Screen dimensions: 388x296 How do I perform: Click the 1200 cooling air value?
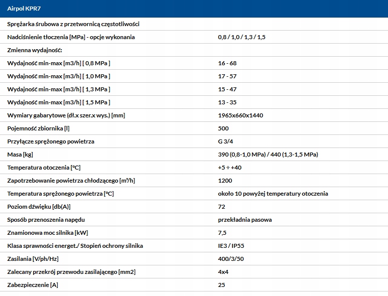coord(225,181)
